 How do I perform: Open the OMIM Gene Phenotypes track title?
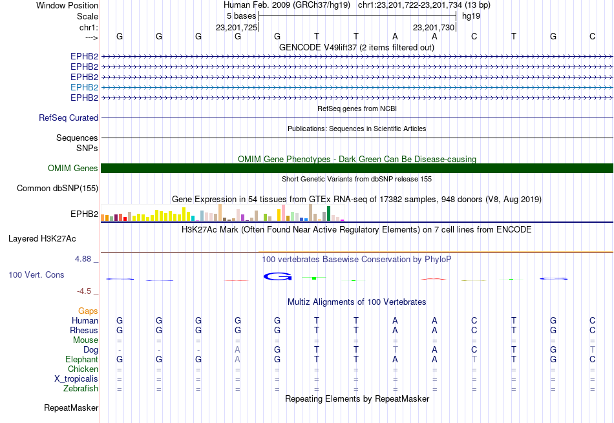[357, 160]
